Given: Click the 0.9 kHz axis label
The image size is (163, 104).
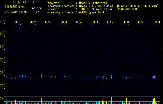Looking at the screenshot, I should click(x=2, y=60).
